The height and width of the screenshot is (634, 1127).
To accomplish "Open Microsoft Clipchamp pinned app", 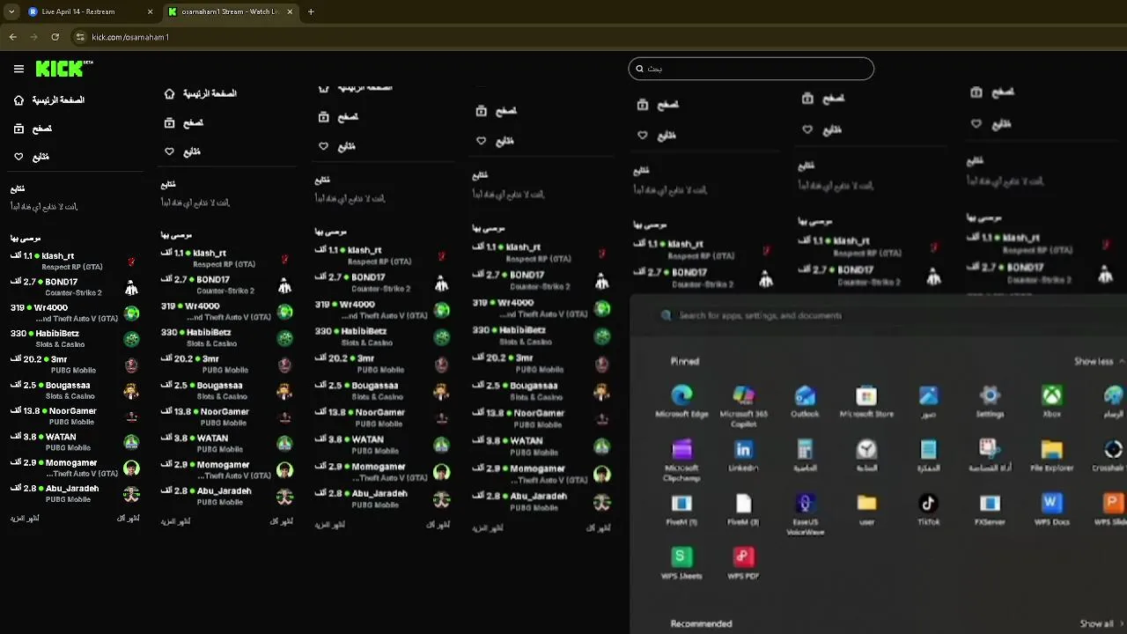I will (681, 461).
